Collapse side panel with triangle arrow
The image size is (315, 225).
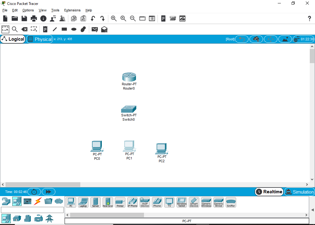313,210
